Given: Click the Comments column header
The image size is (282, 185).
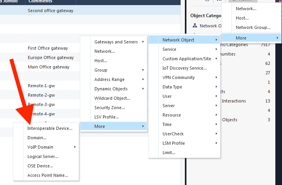Looking at the screenshot, I should pos(40,2).
